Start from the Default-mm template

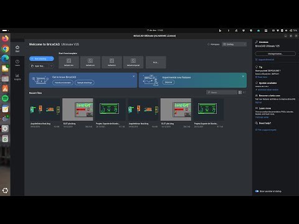point(69,62)
